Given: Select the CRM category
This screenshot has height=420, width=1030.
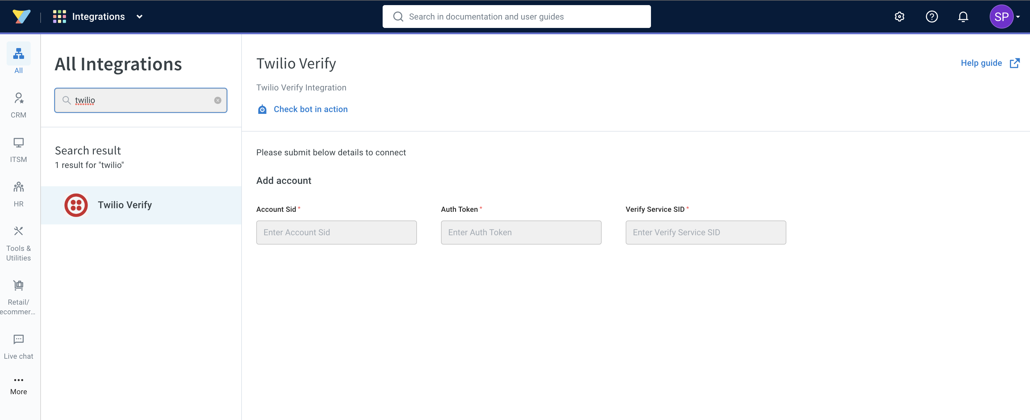Looking at the screenshot, I should [18, 105].
